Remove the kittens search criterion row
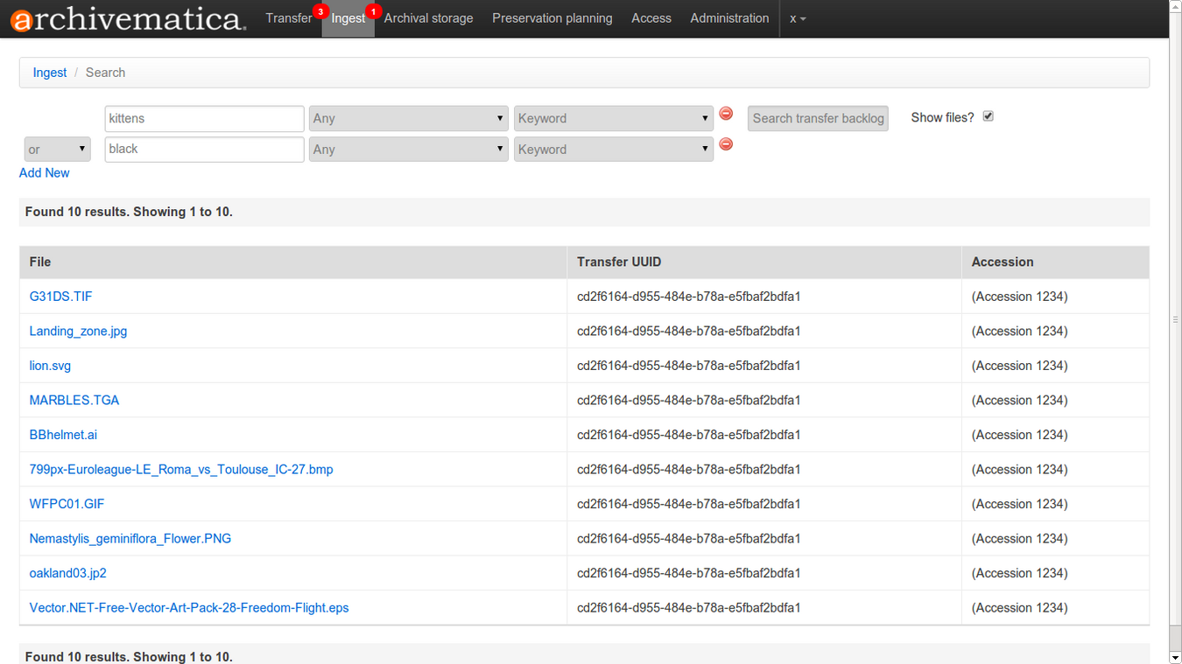 pyautogui.click(x=725, y=113)
